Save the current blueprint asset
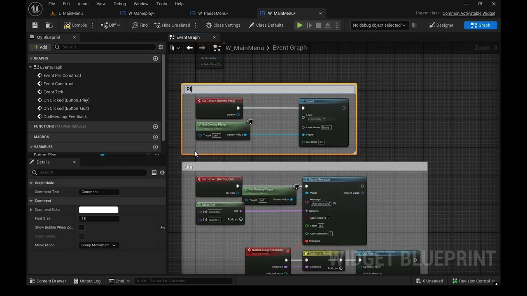Screen dimensions: 527x296 [x=35, y=25]
